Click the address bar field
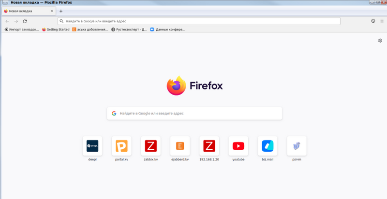 (199, 21)
